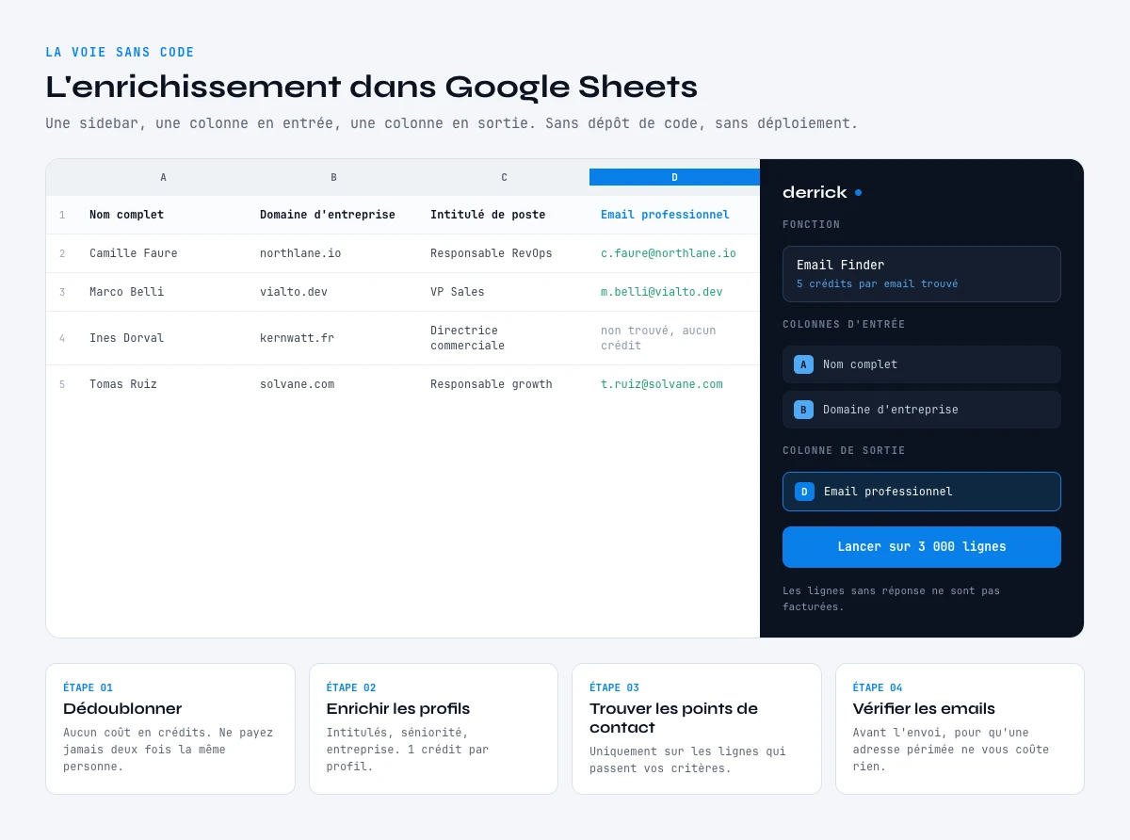Select column header A in the sheet
The width and height of the screenshot is (1130, 840).
tap(163, 177)
